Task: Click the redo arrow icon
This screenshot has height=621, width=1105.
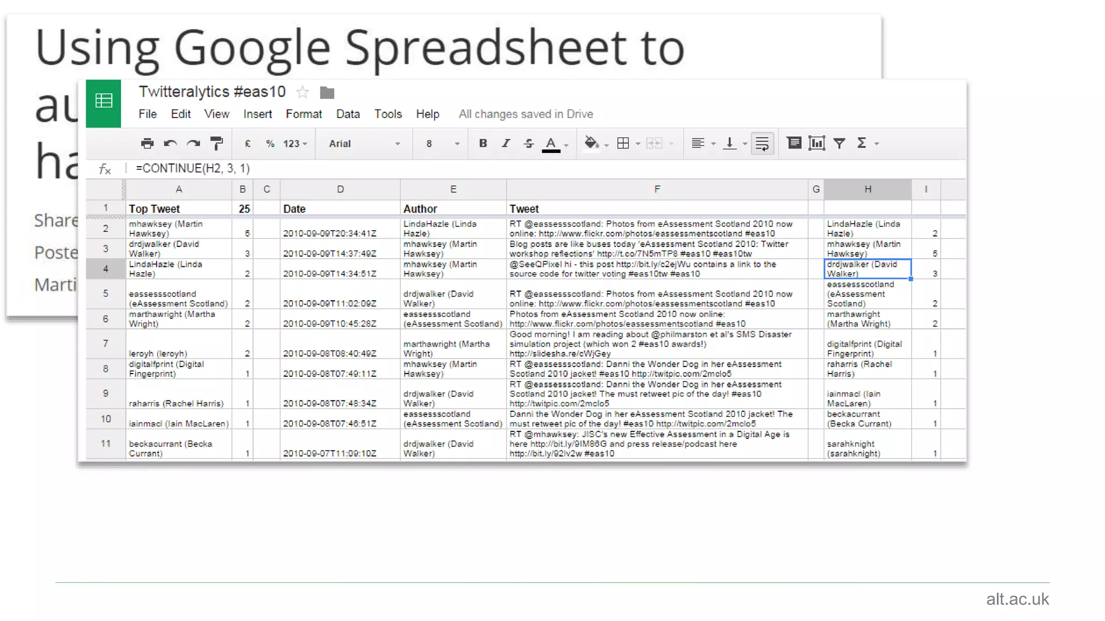Action: pyautogui.click(x=193, y=143)
